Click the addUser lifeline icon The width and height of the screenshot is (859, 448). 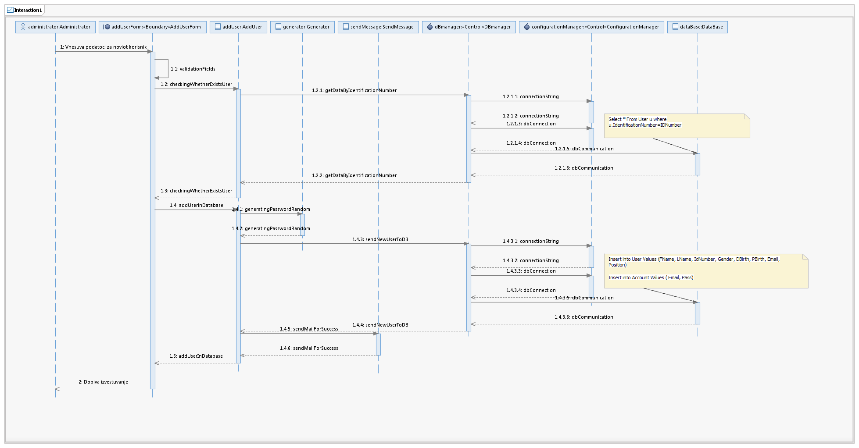click(x=218, y=27)
